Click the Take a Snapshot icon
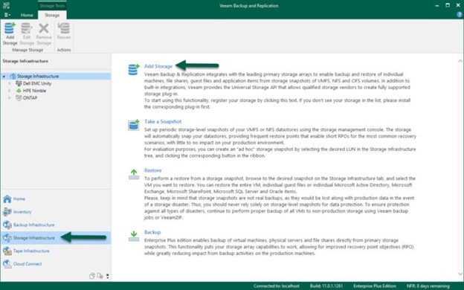 [x=133, y=125]
